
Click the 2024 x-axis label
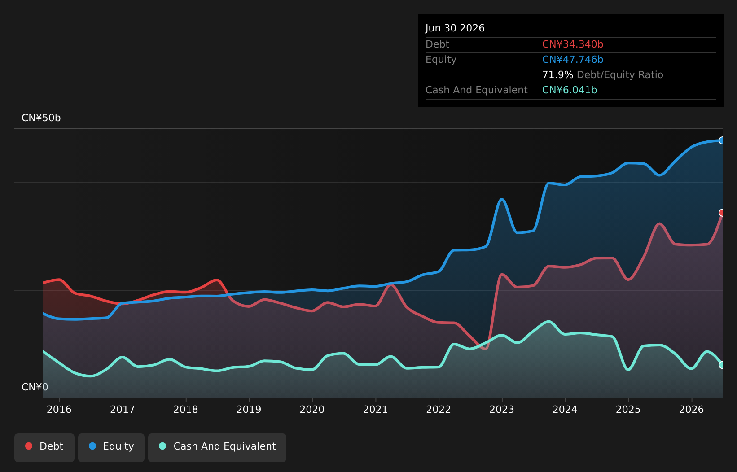click(565, 409)
